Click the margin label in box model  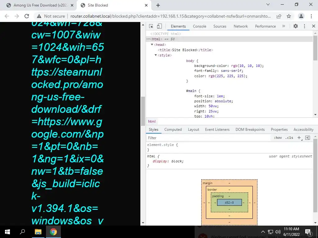pos(208,183)
